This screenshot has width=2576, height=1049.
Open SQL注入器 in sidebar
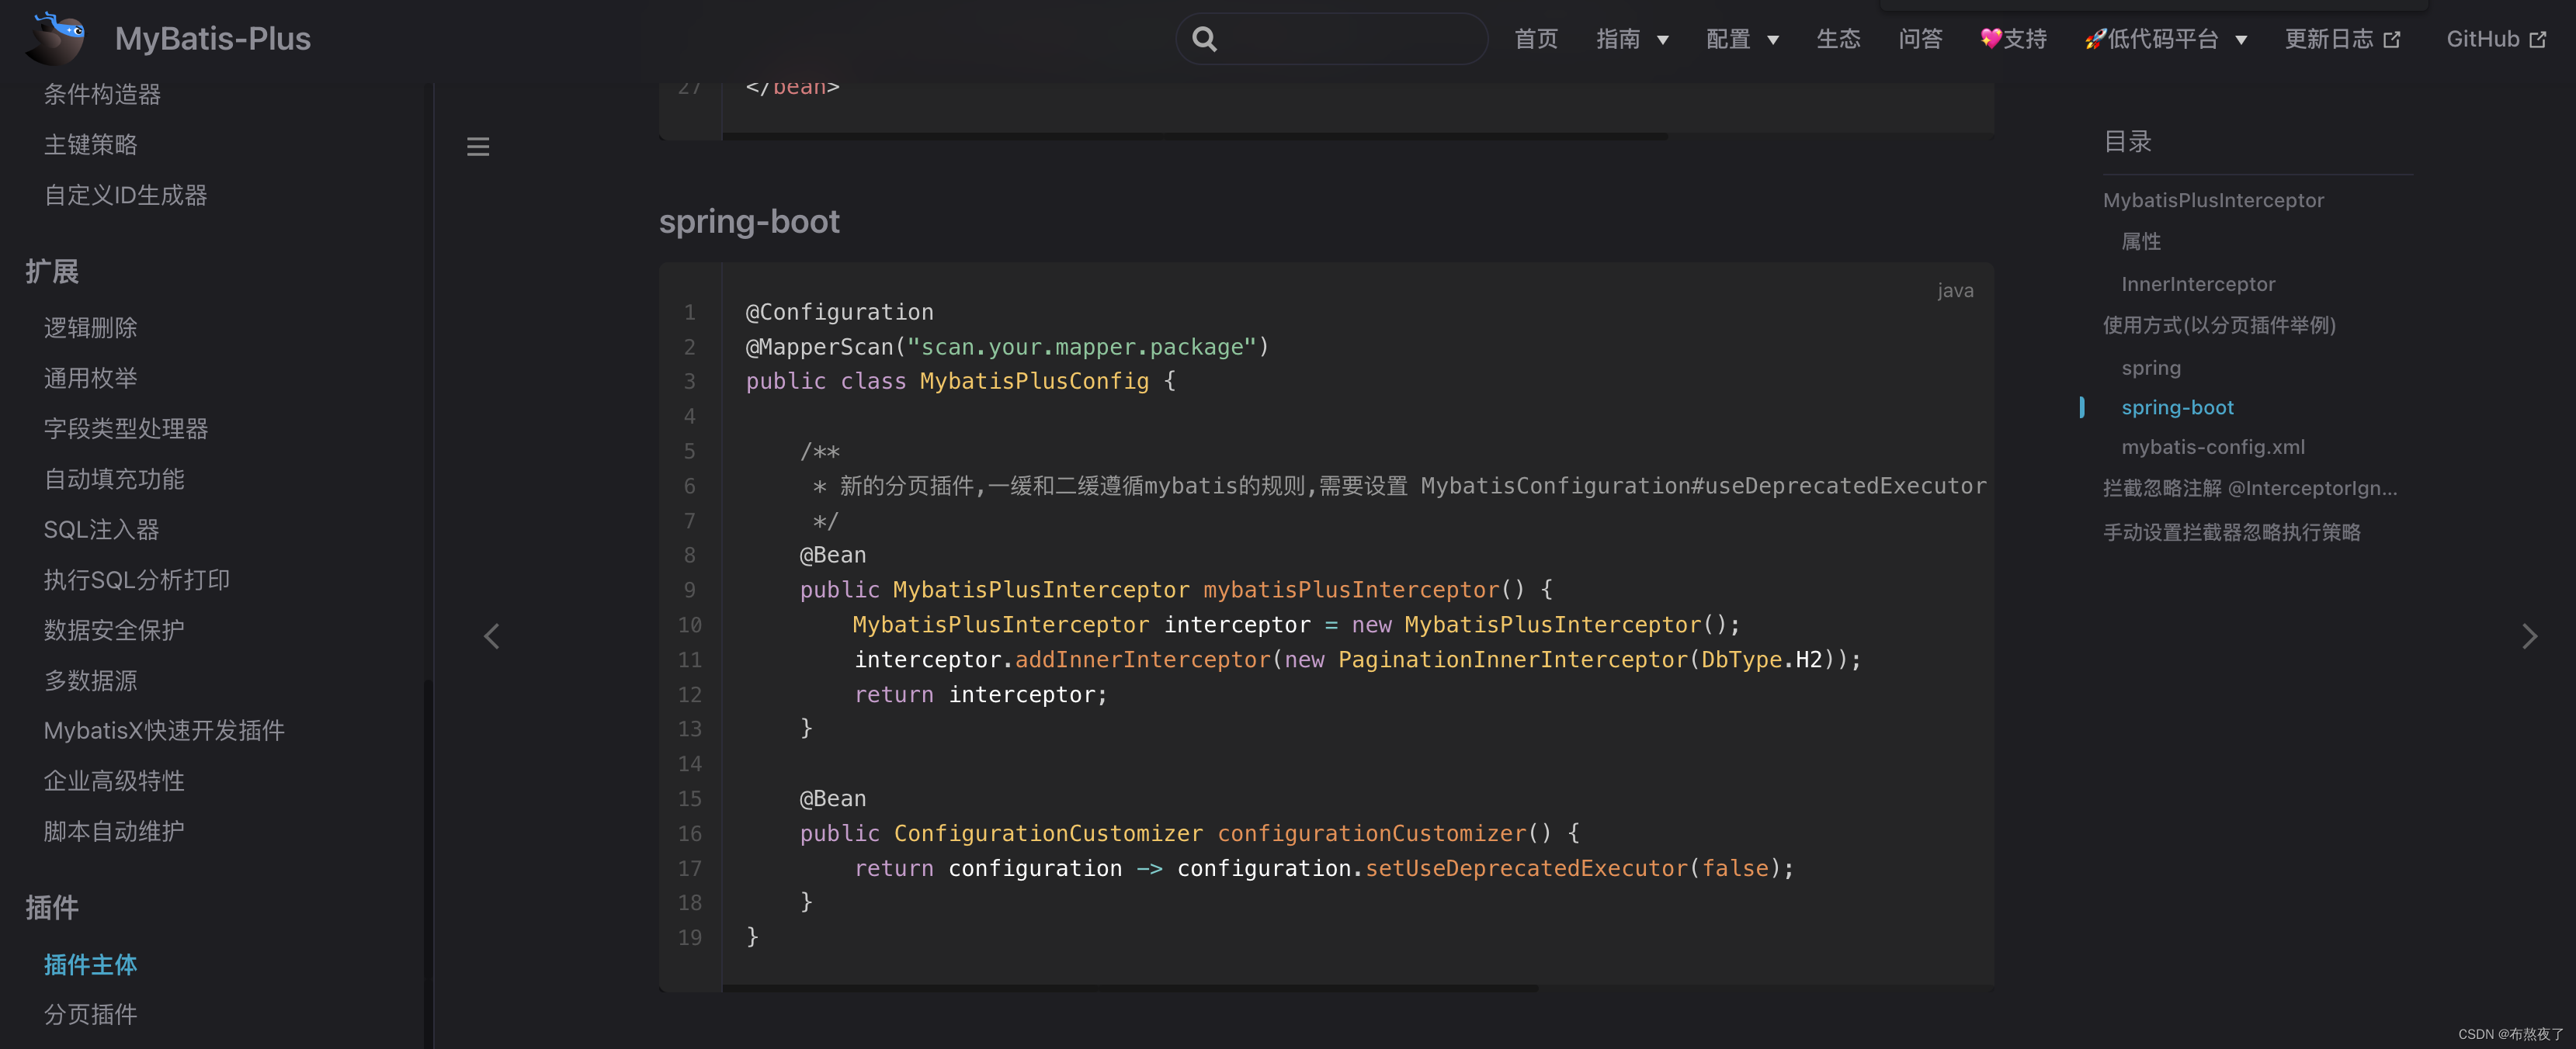point(101,529)
